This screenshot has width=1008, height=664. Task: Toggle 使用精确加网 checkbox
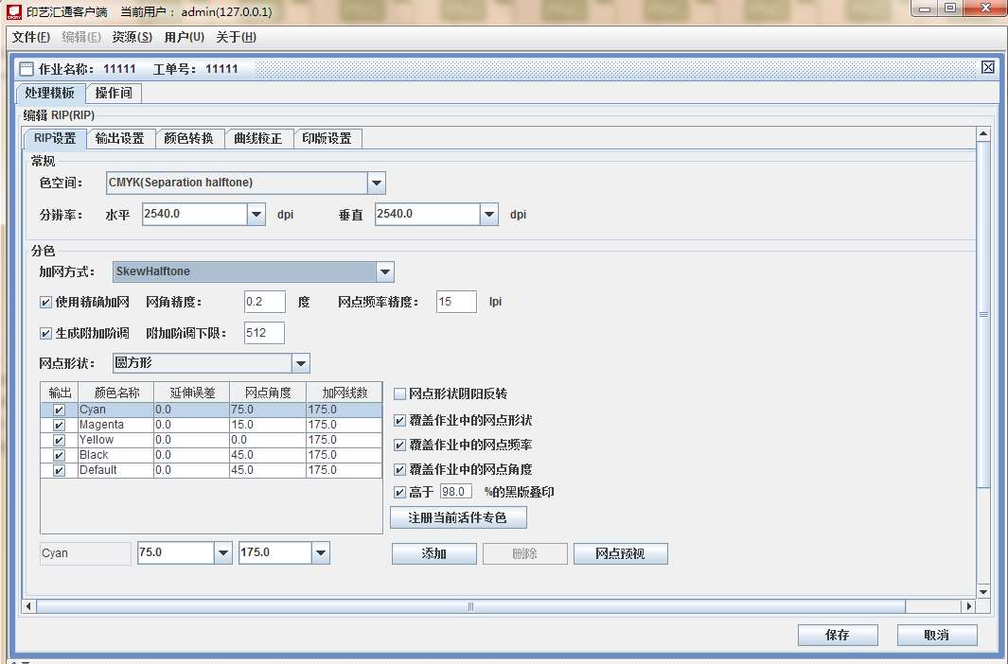[45, 303]
